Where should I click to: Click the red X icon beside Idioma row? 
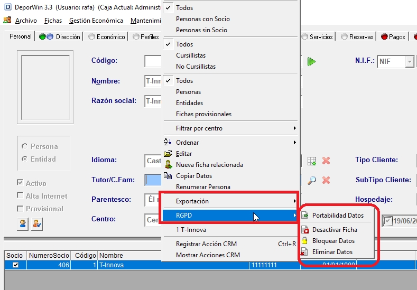pos(326,161)
